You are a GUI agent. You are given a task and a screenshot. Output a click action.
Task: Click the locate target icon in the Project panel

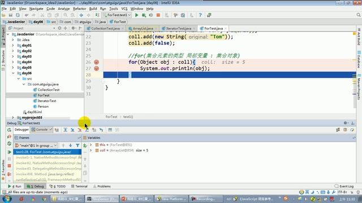click(x=59, y=28)
